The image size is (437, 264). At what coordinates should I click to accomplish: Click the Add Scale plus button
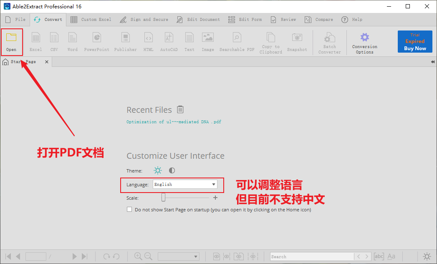click(215, 198)
